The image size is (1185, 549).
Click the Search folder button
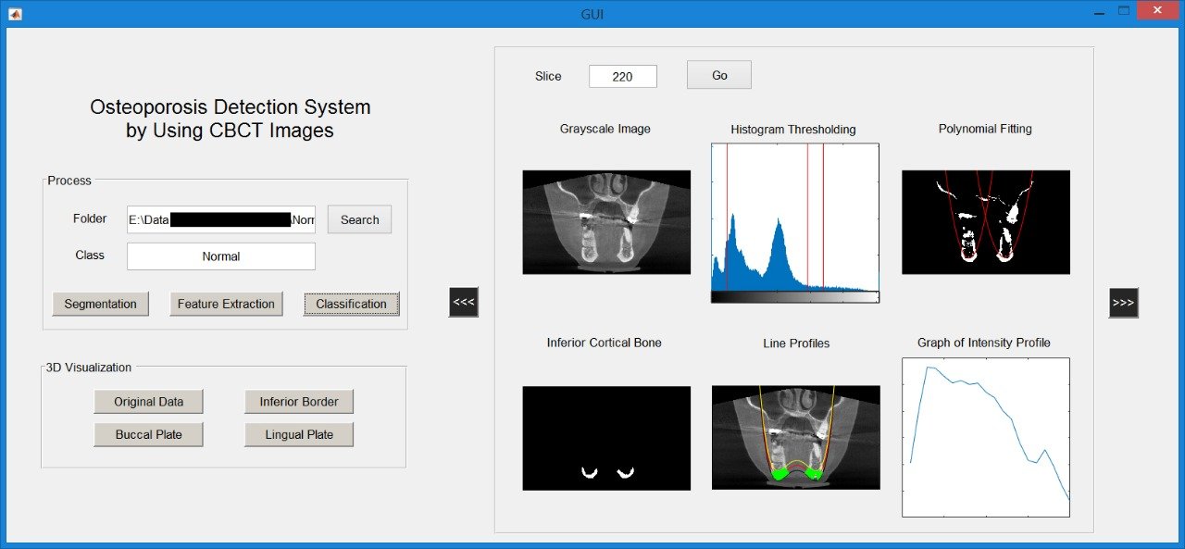[359, 219]
